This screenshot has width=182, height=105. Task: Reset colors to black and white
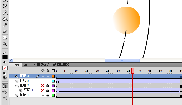coord(4,73)
